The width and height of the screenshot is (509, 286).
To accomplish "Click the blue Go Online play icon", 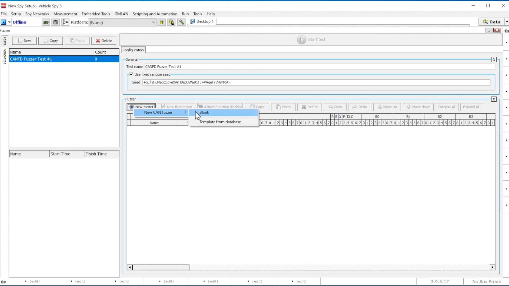I will [x=3, y=22].
